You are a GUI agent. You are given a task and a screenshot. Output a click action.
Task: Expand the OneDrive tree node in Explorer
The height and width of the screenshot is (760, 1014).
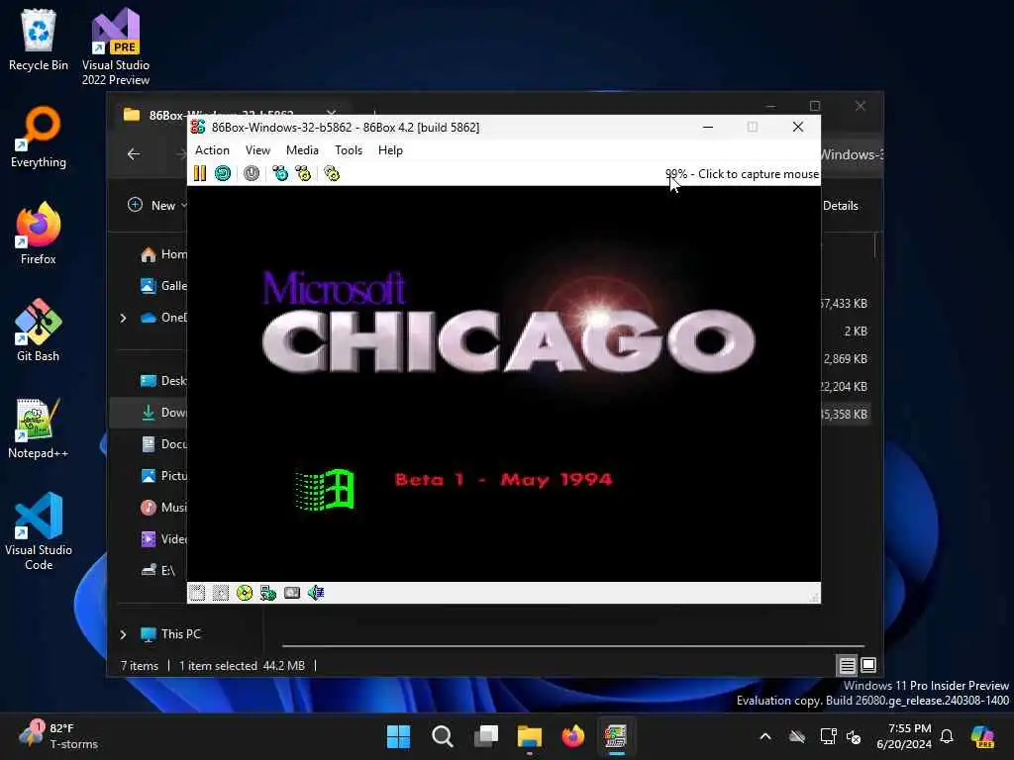[123, 318]
